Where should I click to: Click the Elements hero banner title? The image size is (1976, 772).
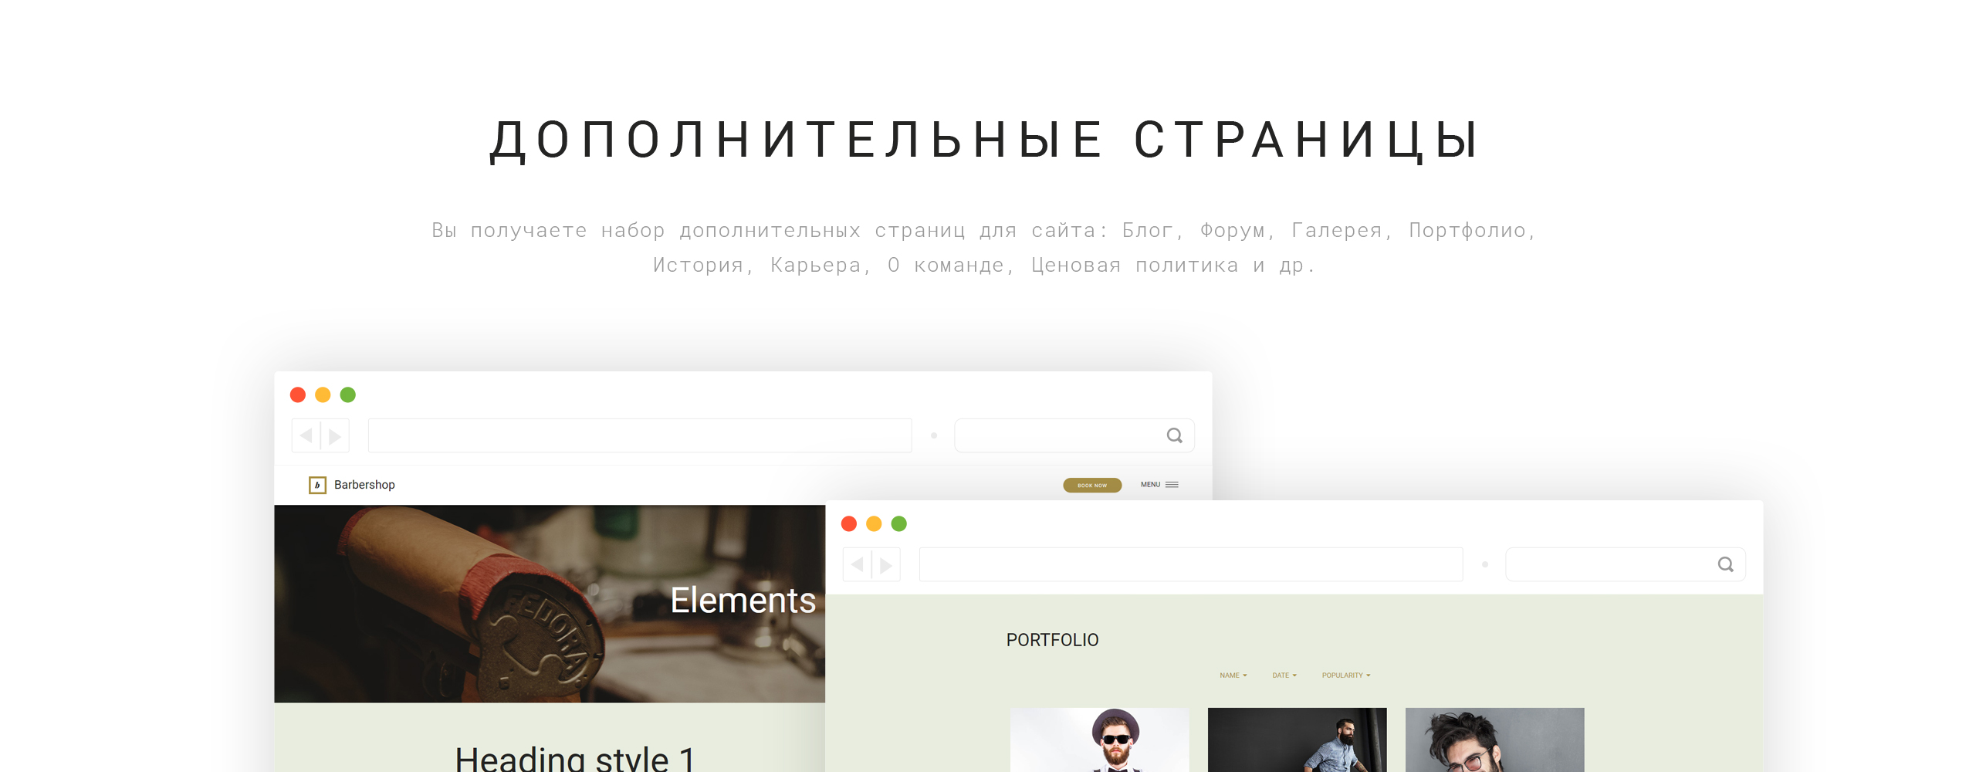pos(743,600)
